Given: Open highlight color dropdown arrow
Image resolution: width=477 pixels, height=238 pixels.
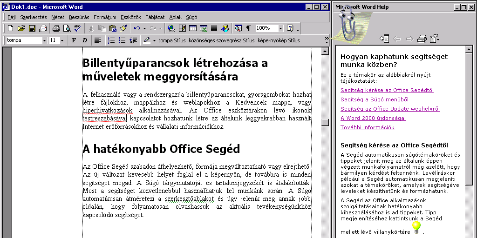Looking at the screenshot, I should click(x=154, y=40).
